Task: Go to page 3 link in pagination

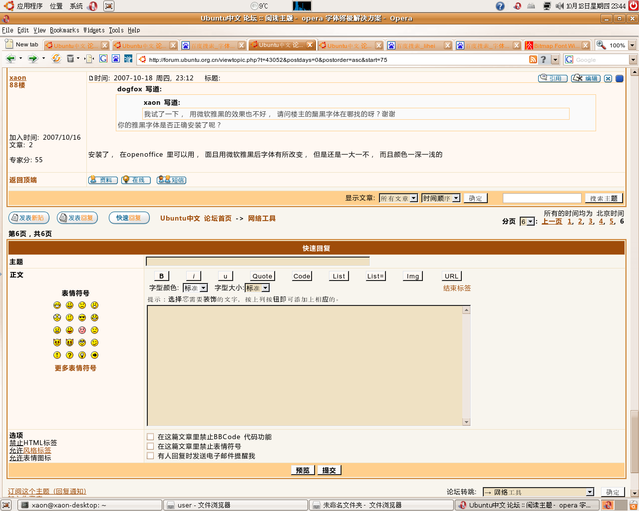Action: point(591,222)
